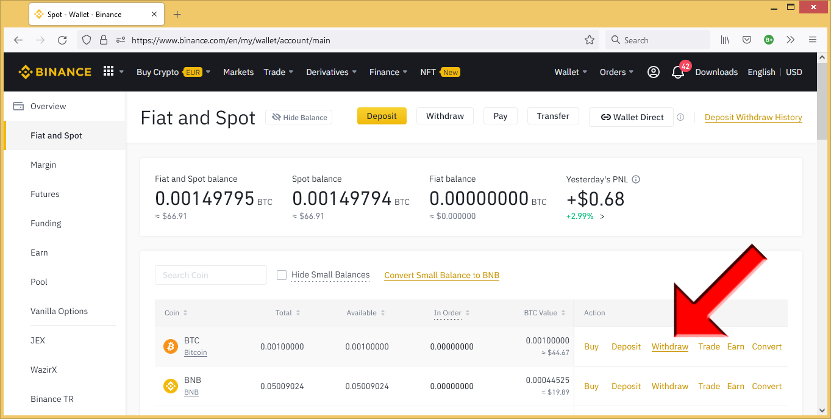Open the Yesterday's PNL info tooltip icon
Viewport: 831px width, 419px height.
pyautogui.click(x=636, y=179)
